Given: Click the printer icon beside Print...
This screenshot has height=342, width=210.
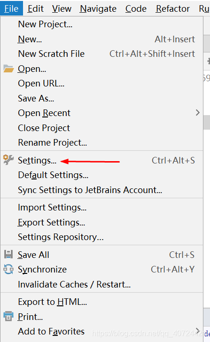Looking at the screenshot, I should pyautogui.click(x=8, y=316).
